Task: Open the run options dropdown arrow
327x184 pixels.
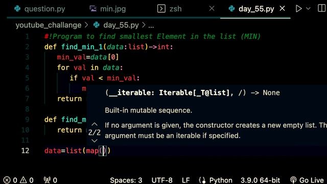Action: pyautogui.click(x=308, y=9)
